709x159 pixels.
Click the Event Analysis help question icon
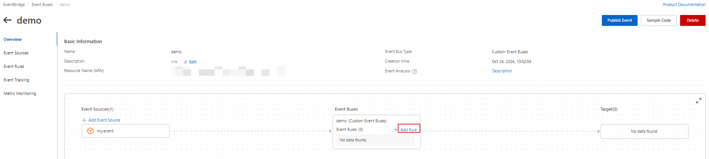[415, 72]
